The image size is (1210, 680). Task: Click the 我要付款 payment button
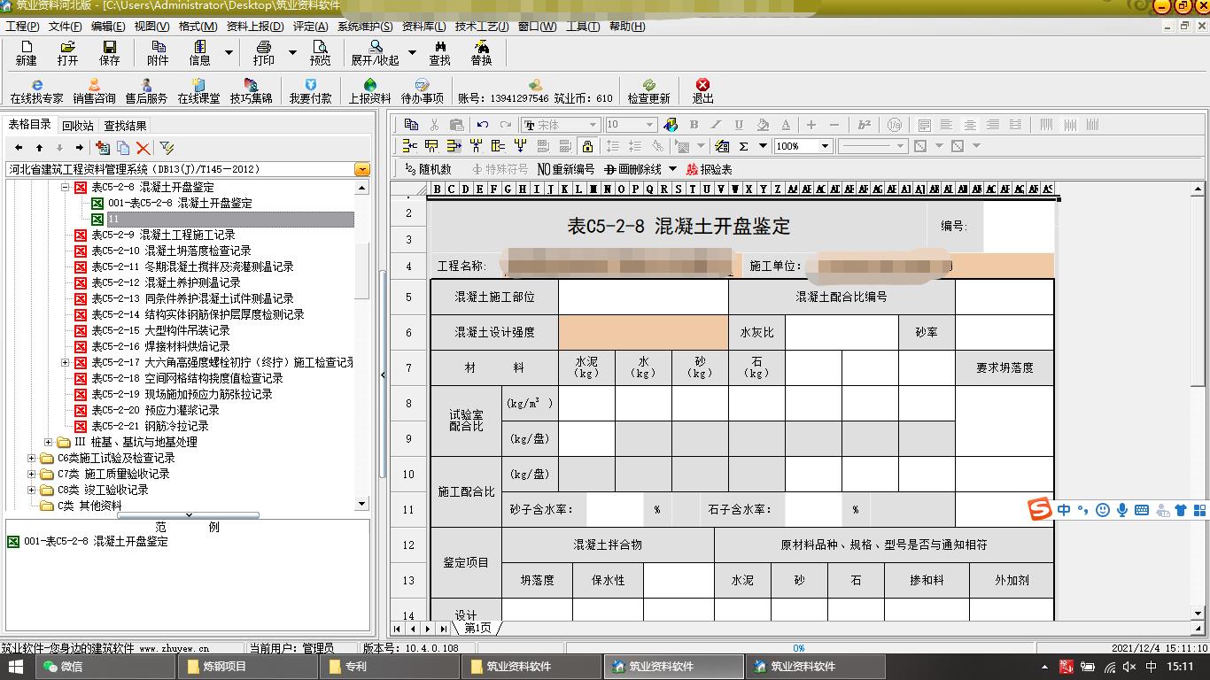[311, 91]
